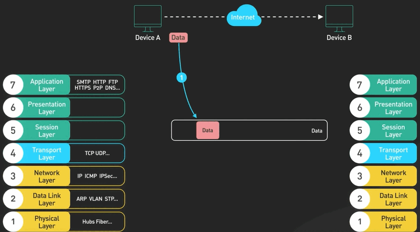Click the Device A computer monitor icon

click(x=148, y=18)
